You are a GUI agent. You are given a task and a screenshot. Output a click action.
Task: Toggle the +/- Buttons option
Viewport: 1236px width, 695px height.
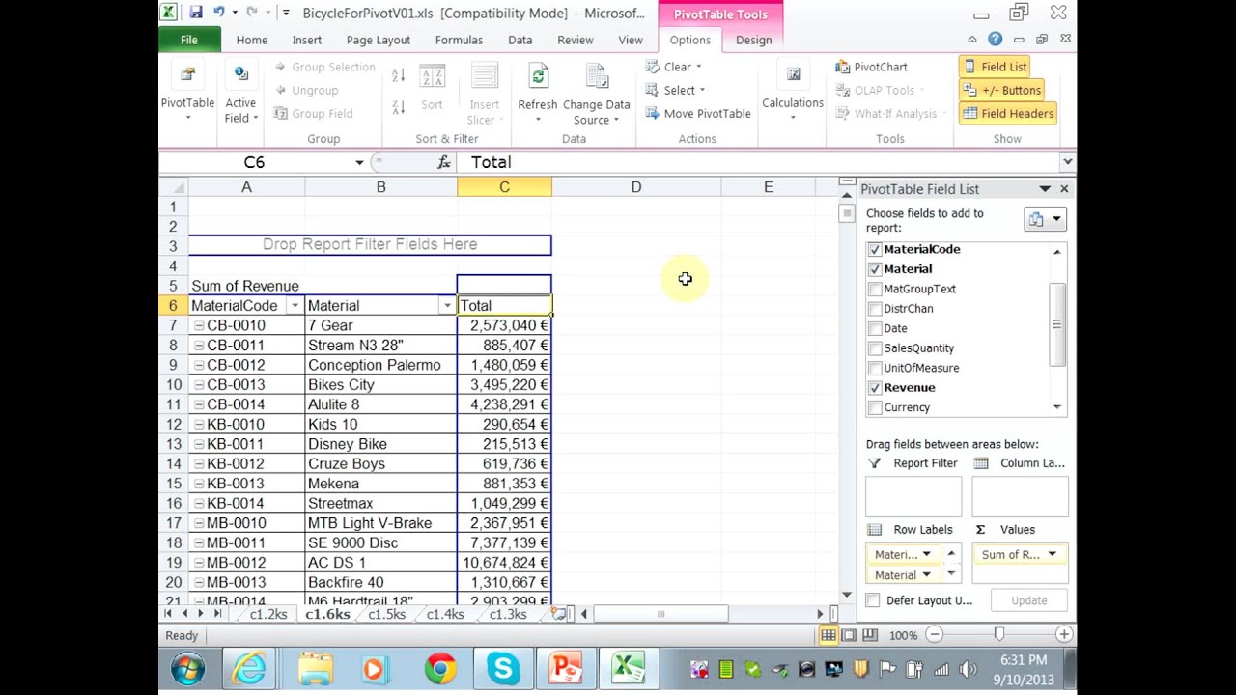pyautogui.click(x=1001, y=90)
